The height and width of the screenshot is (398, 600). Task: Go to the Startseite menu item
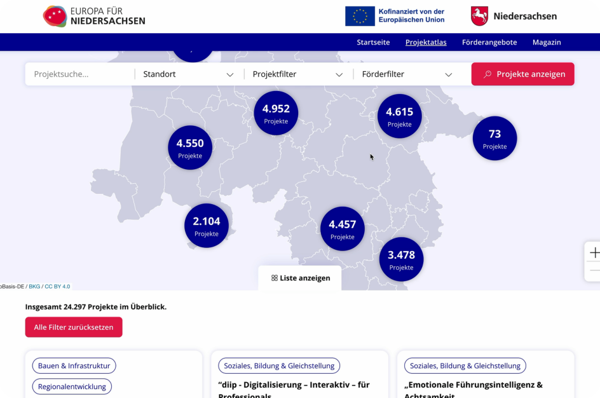(x=373, y=43)
